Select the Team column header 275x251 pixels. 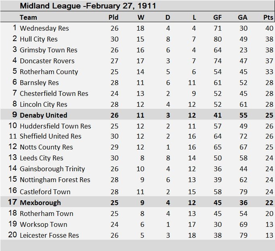click(28, 17)
